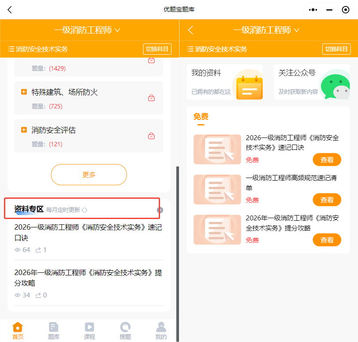Screen dimensions: 358x342
Task: Go back using the top-left arrow
Action: pyautogui.click(x=10, y=10)
